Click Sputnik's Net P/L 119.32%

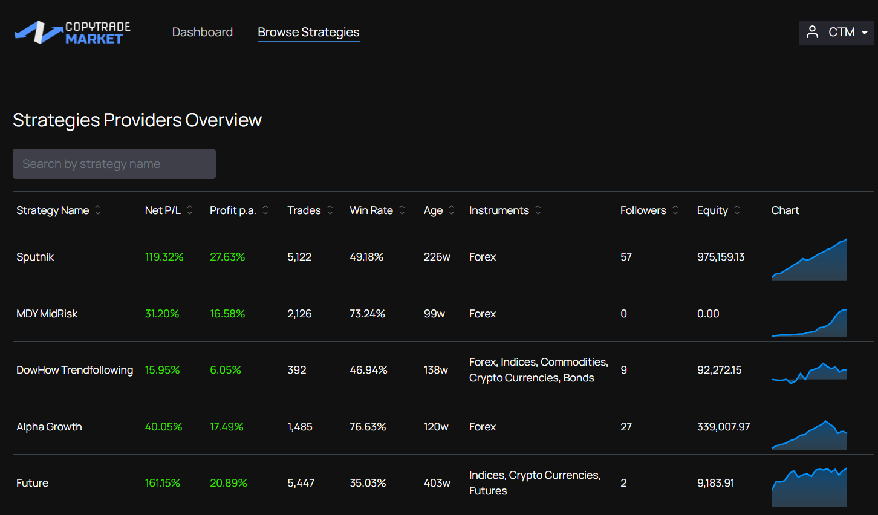pyautogui.click(x=164, y=257)
